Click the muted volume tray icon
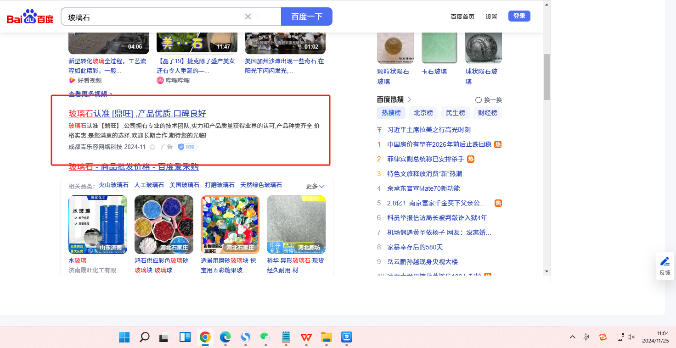The height and width of the screenshot is (348, 676). click(x=631, y=337)
